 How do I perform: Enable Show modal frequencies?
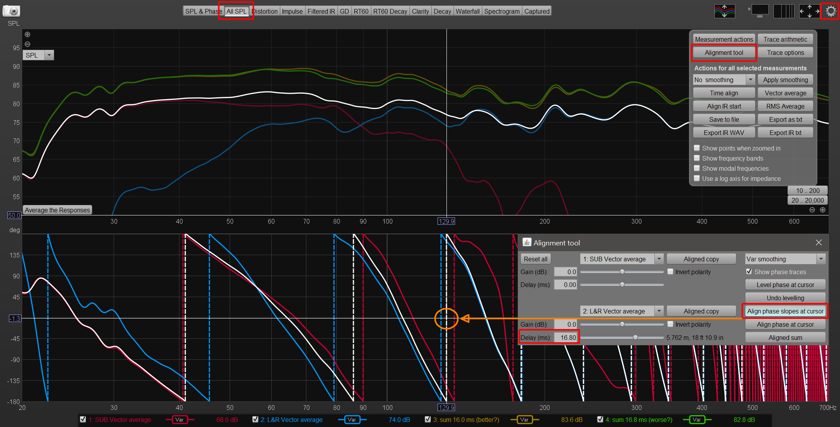click(x=697, y=168)
